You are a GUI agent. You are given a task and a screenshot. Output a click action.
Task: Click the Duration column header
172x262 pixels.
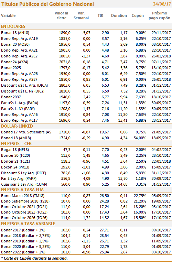tap(119, 15)
